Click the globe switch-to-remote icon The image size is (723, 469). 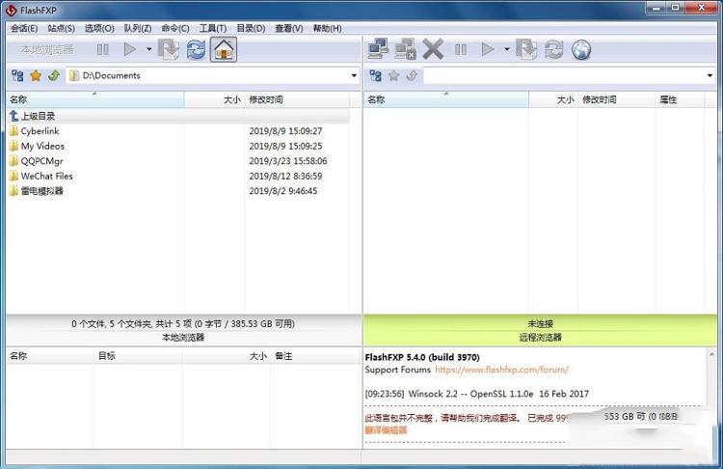(581, 49)
